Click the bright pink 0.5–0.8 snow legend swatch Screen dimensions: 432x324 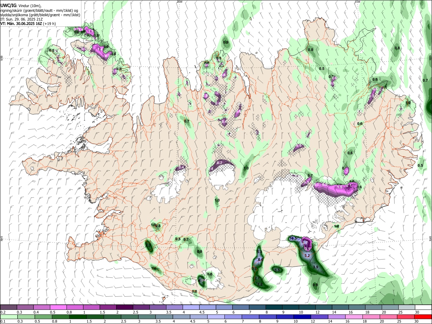point(58,307)
